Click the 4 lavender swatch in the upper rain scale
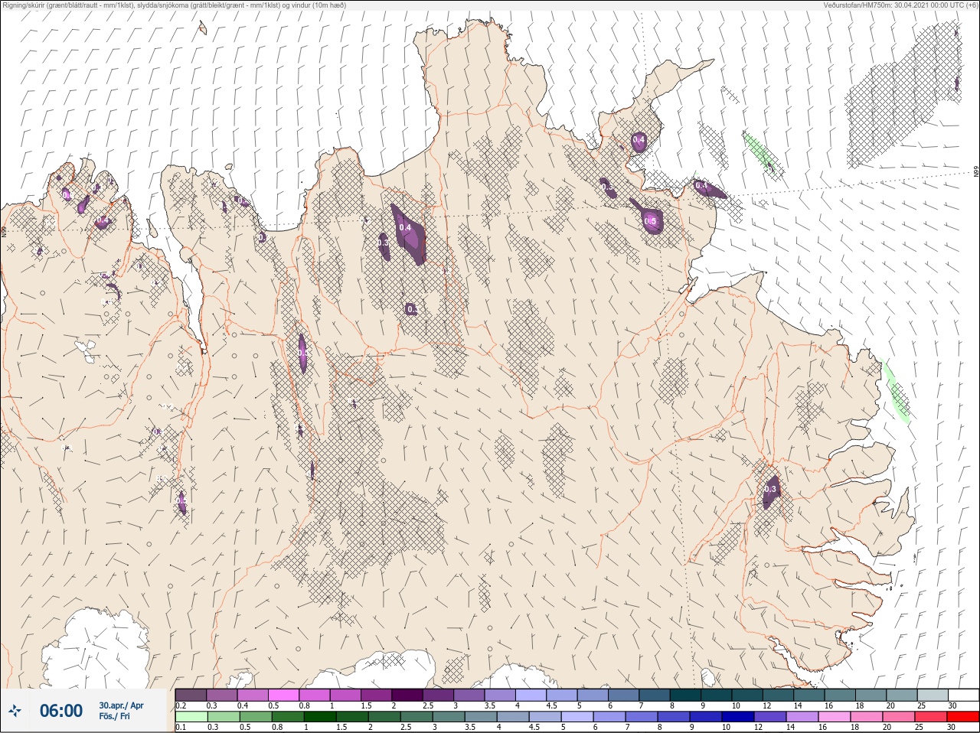This screenshot has height=733, width=980. pos(531,695)
